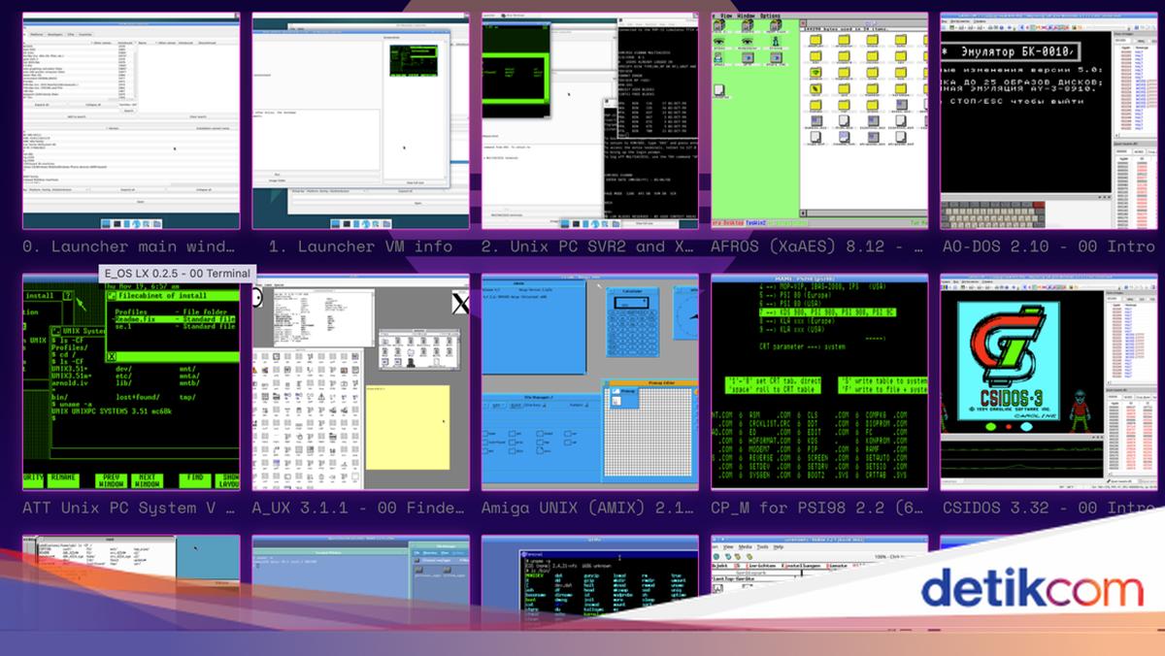This screenshot has height=656, width=1165.
Task: Click the caption 'AO-DOS 2.10 - 00 Intro'
Action: (x=1048, y=246)
